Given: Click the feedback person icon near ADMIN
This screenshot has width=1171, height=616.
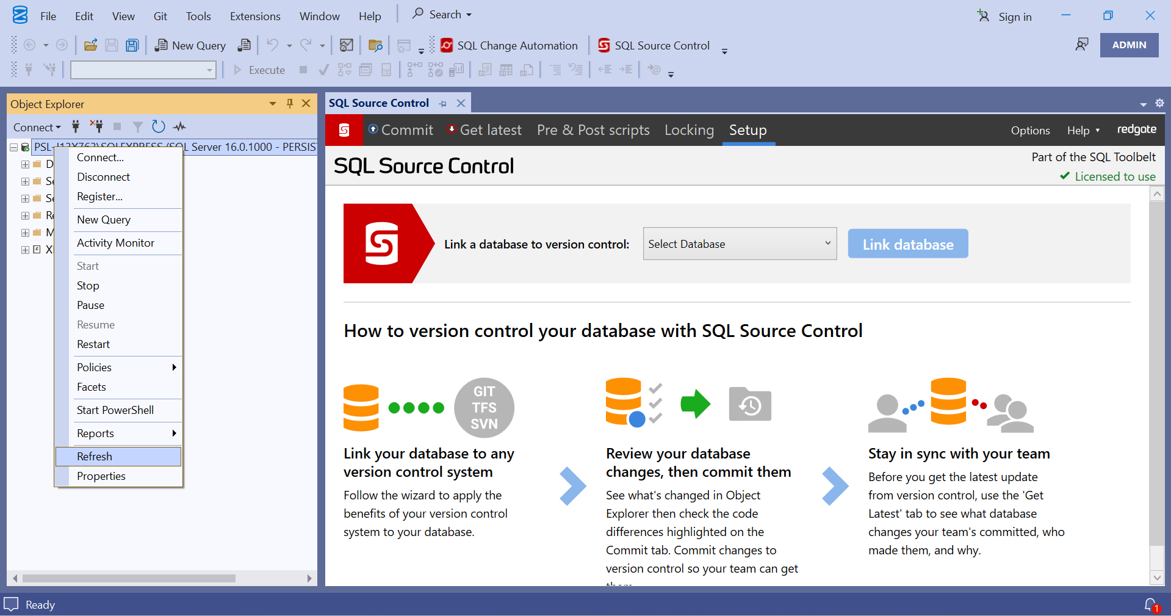Looking at the screenshot, I should 1082,45.
